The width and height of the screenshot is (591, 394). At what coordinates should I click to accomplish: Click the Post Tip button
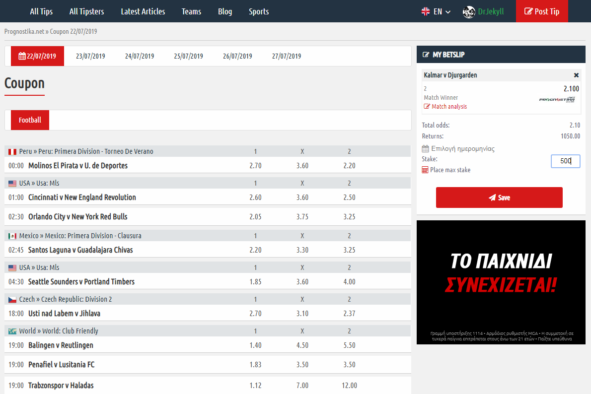(542, 11)
